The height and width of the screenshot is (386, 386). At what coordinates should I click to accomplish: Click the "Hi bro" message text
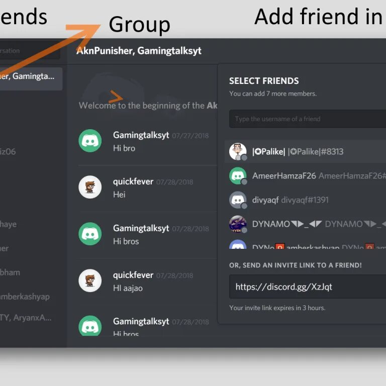[124, 148]
